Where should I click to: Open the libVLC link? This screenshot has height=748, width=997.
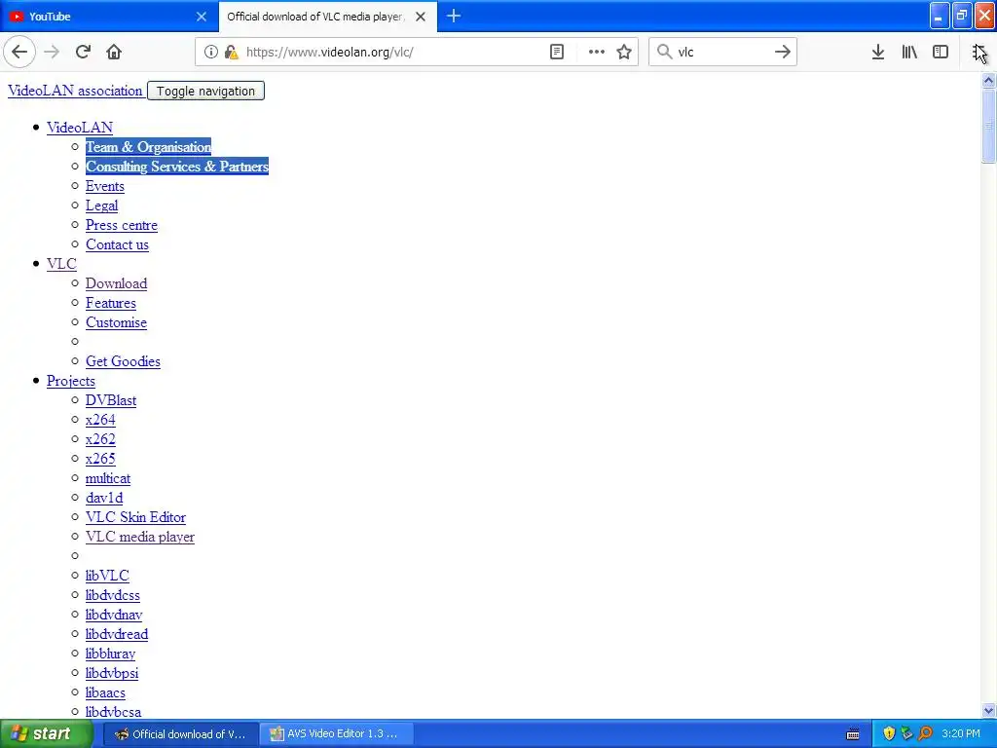click(x=107, y=576)
